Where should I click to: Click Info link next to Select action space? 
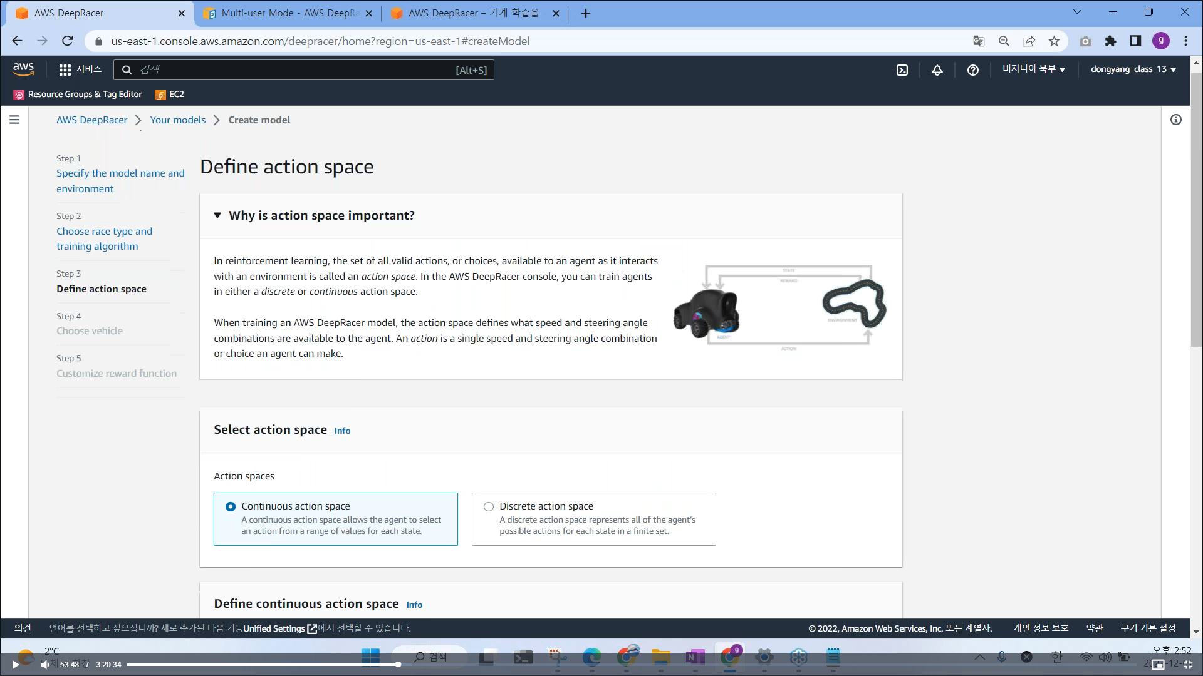342,431
